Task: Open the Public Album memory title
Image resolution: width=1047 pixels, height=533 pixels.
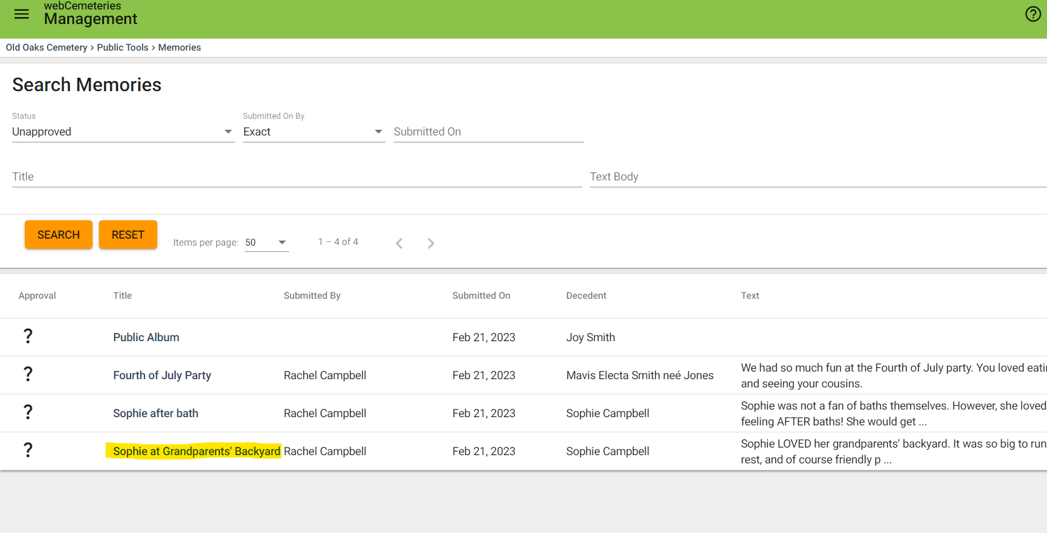Action: pyautogui.click(x=146, y=337)
